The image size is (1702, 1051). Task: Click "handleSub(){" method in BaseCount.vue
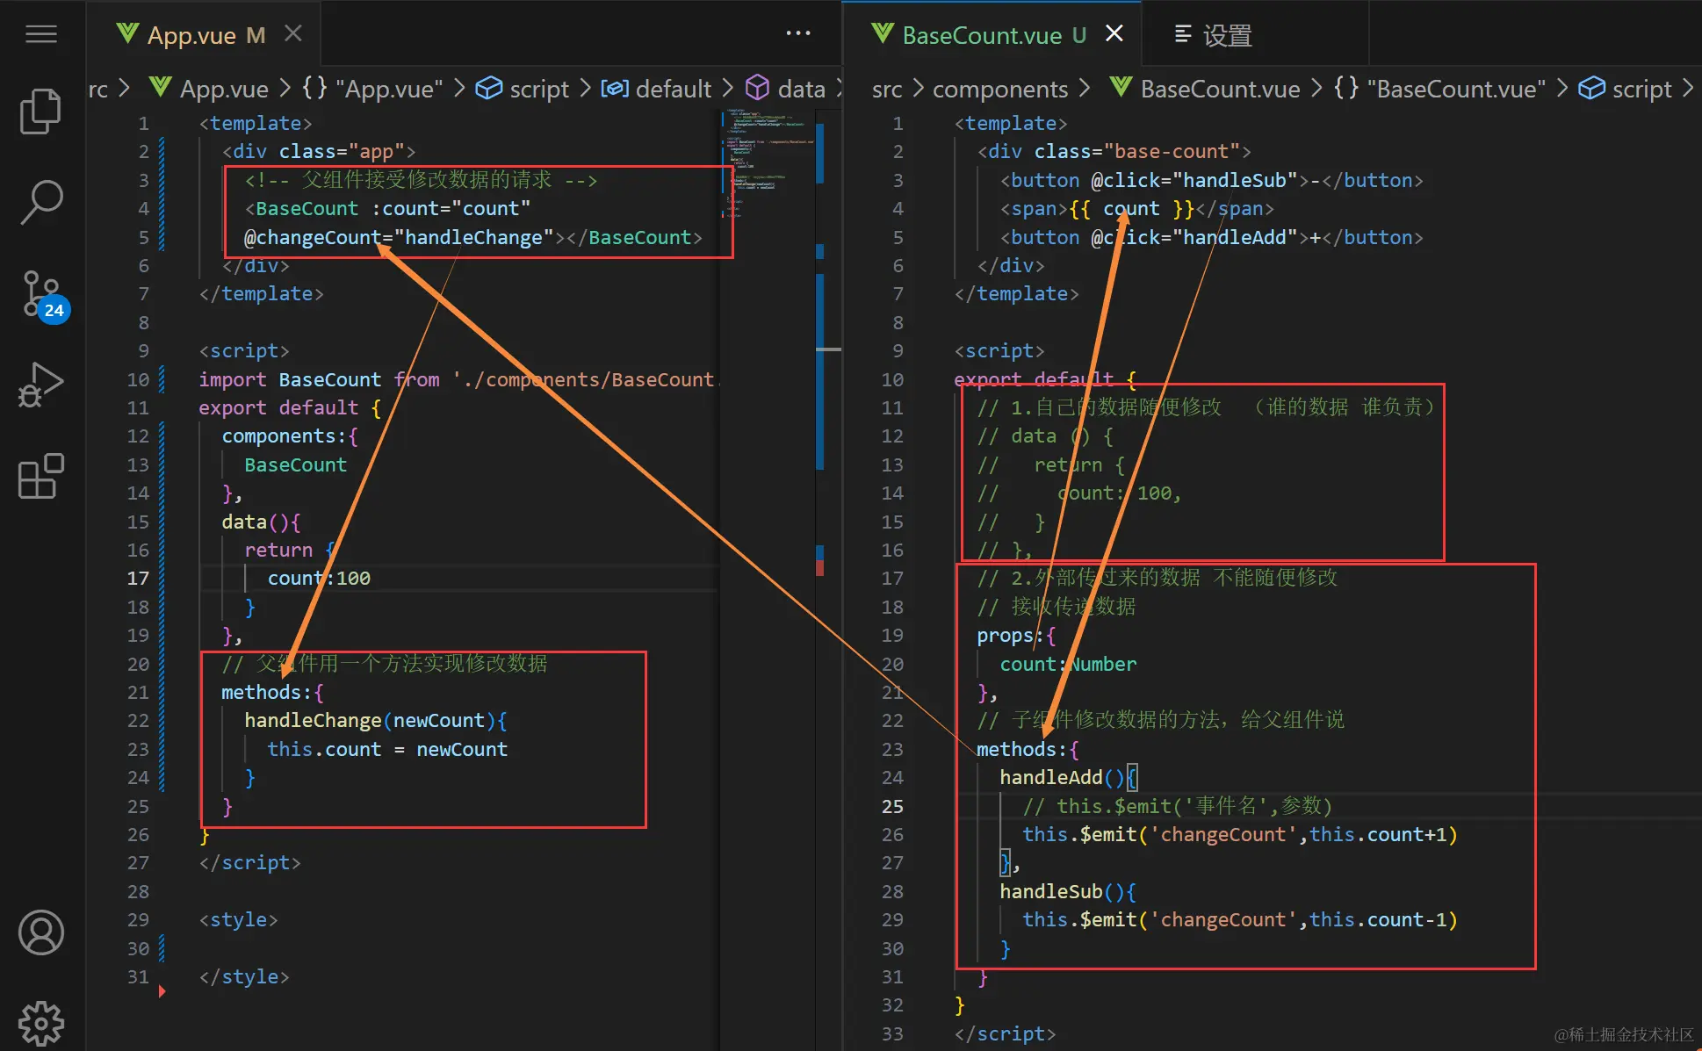pos(1068,891)
